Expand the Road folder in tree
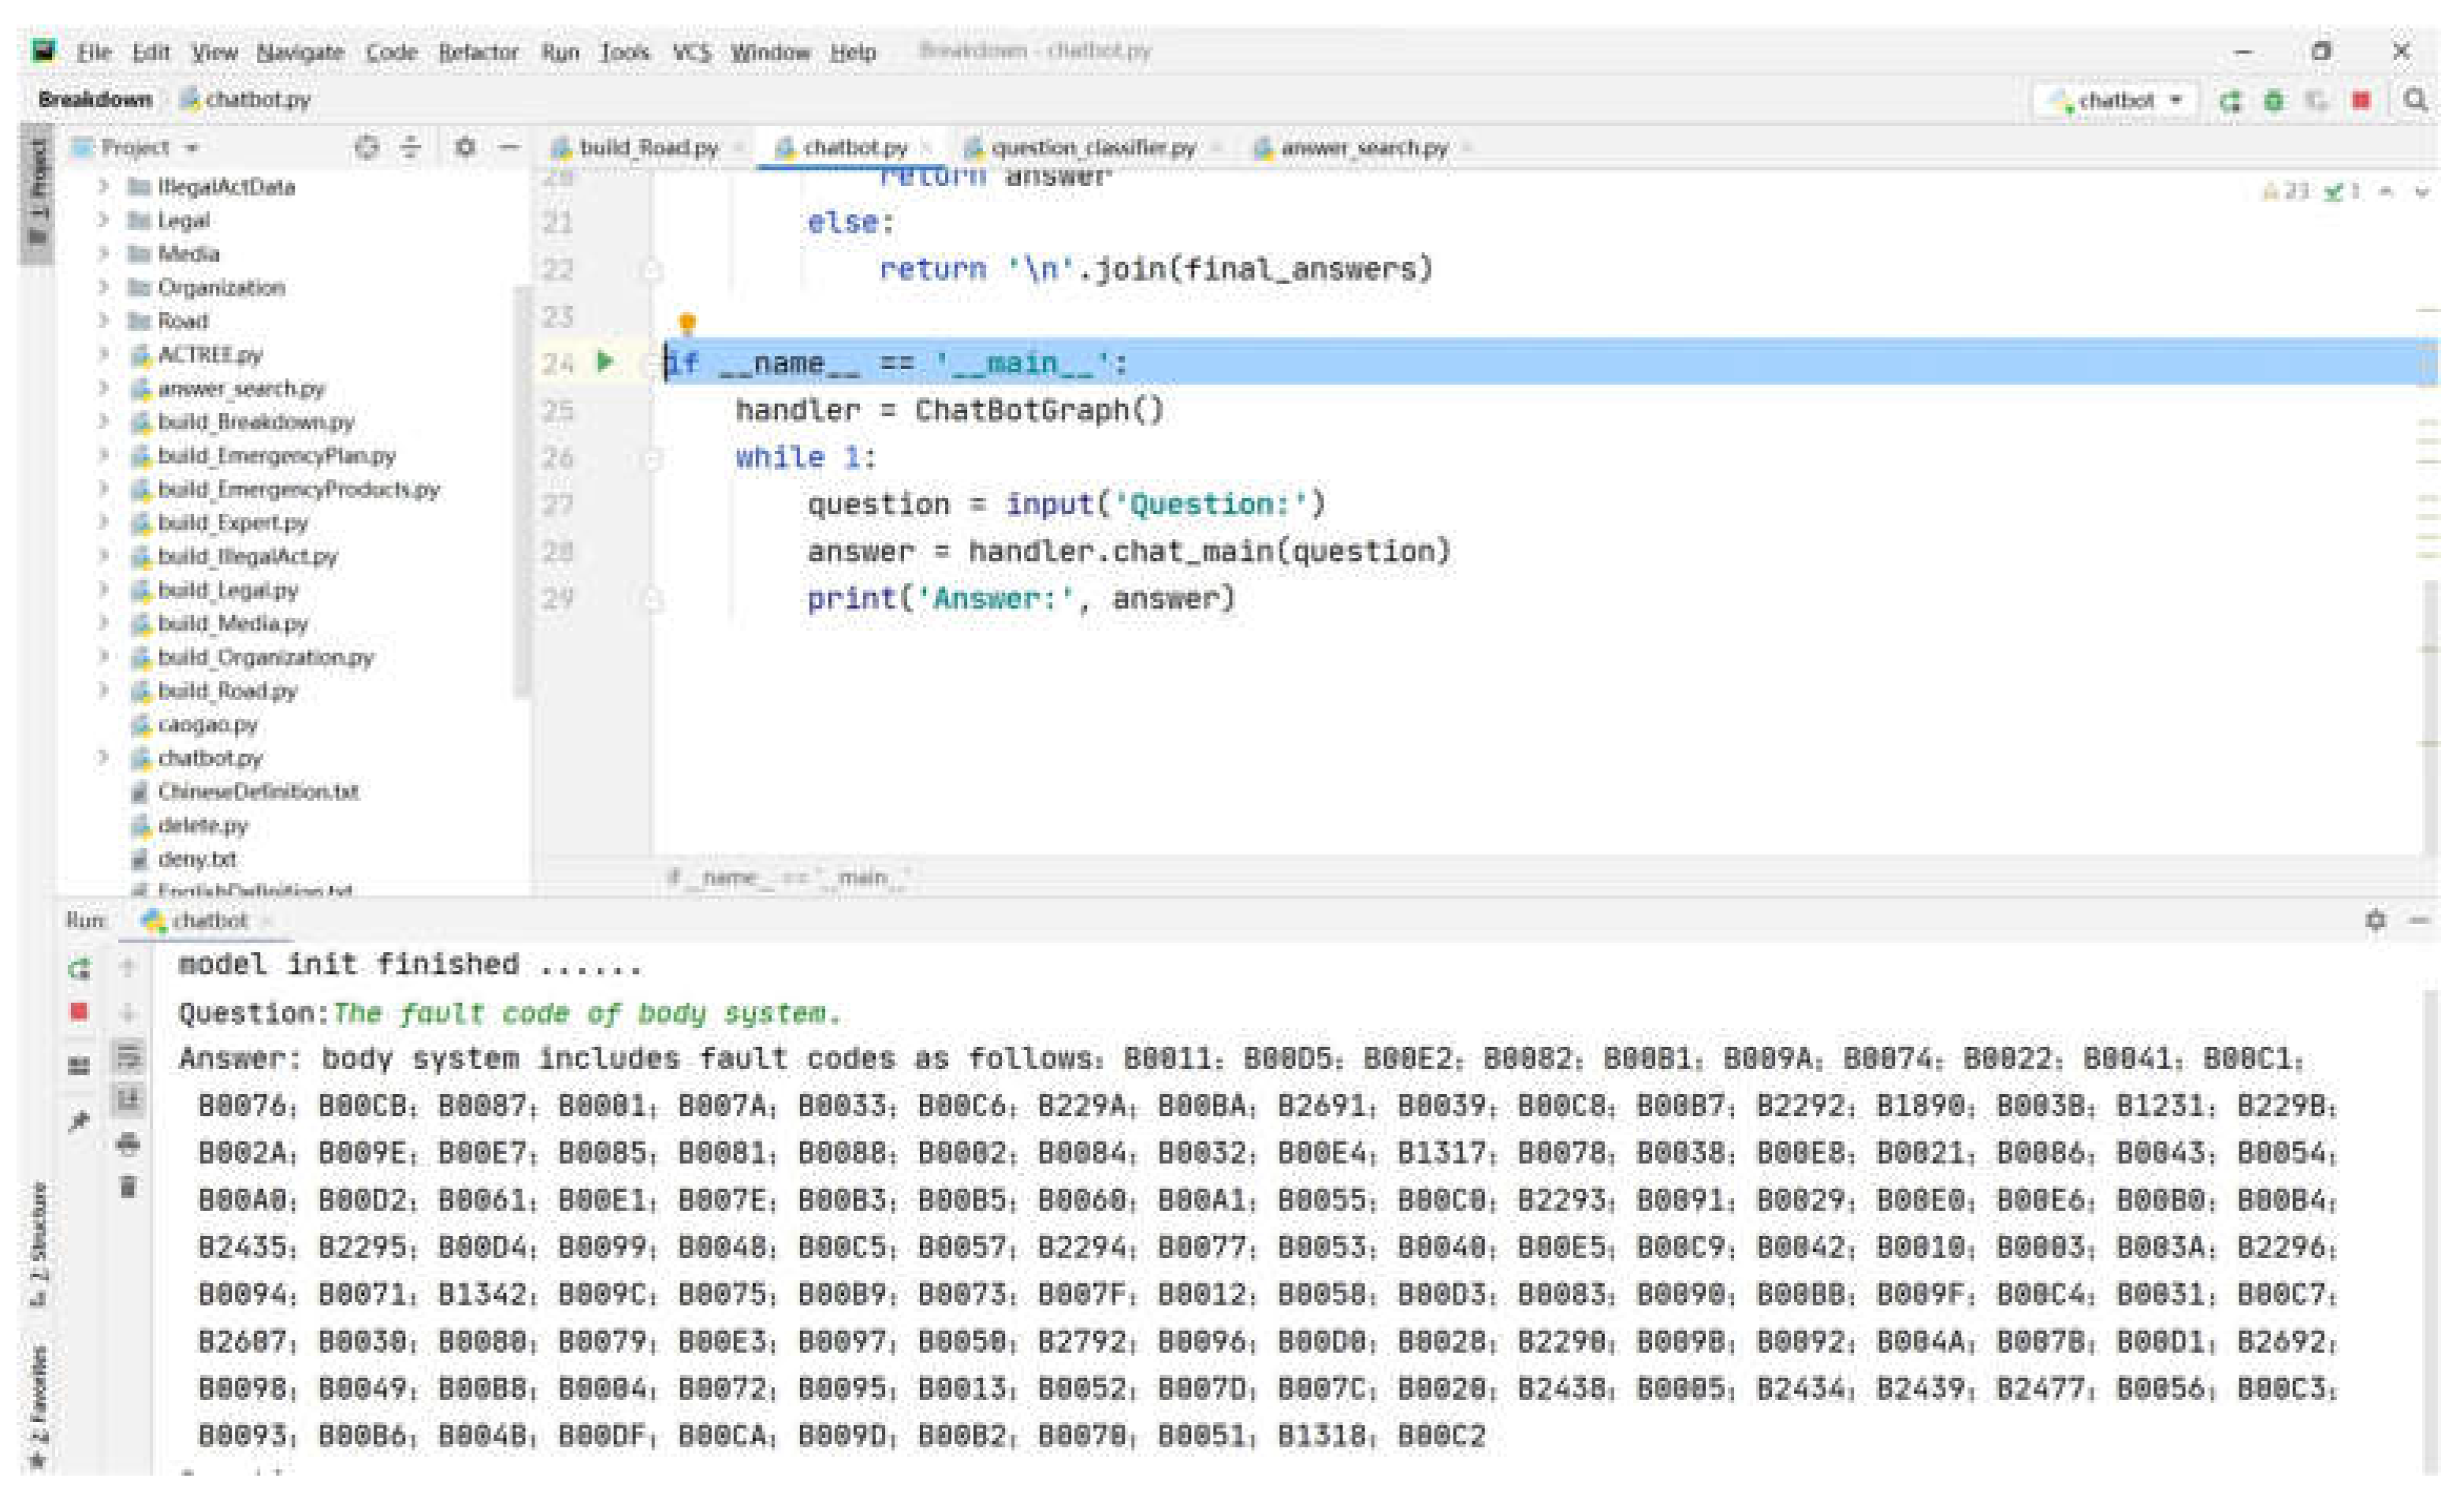Viewport: 2464px width, 1508px height. 103,321
